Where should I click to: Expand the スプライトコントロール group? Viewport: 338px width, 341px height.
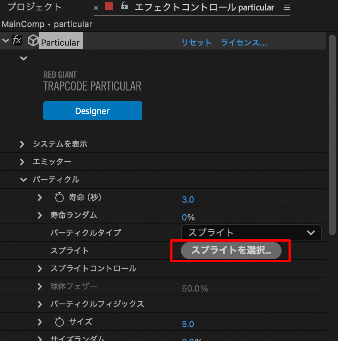tap(39, 268)
